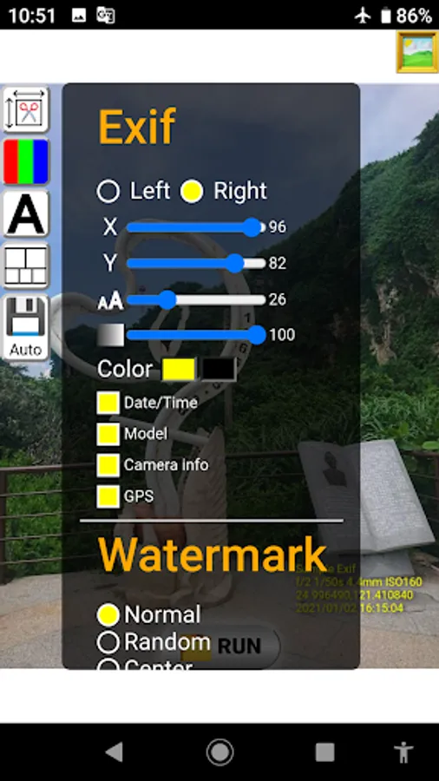Image resolution: width=439 pixels, height=781 pixels.
Task: Pick the yellow text color swatch
Action: click(x=179, y=370)
